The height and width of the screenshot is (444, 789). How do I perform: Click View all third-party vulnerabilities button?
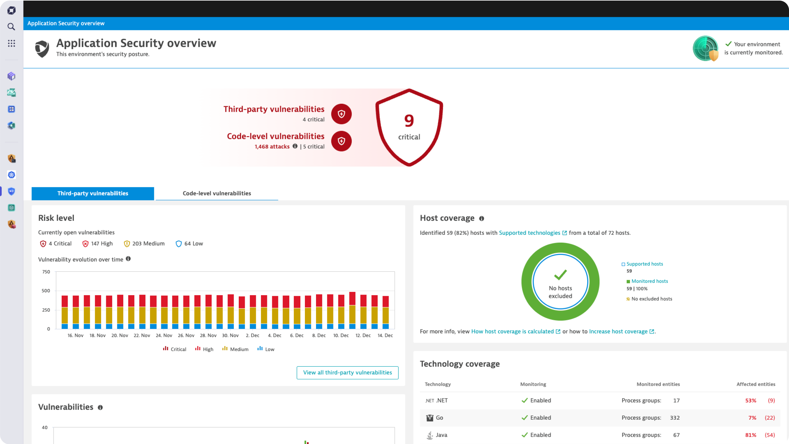[347, 373]
